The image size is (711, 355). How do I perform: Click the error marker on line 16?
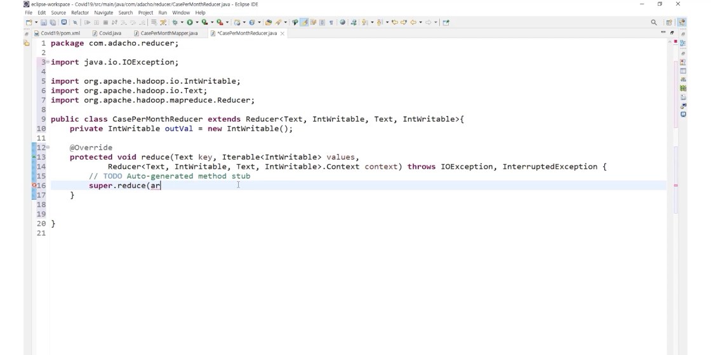point(34,185)
